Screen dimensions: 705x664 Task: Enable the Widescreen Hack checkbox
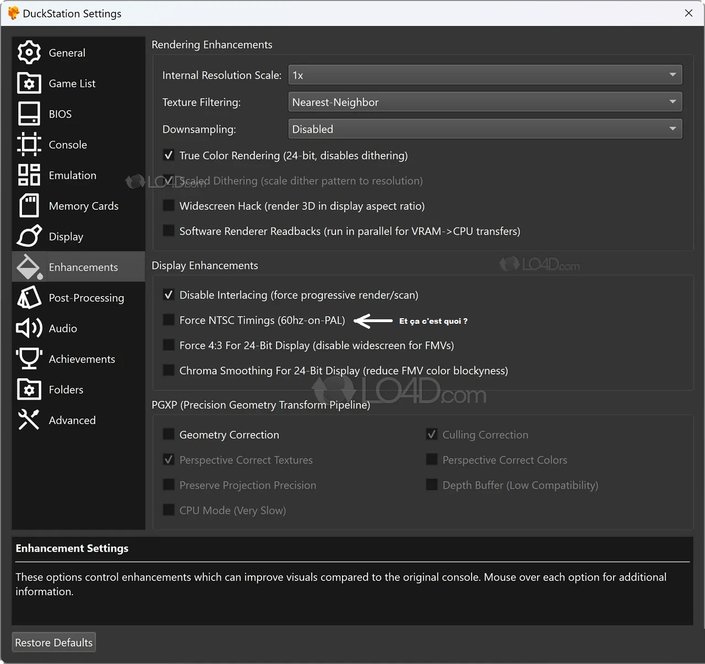pyautogui.click(x=169, y=206)
